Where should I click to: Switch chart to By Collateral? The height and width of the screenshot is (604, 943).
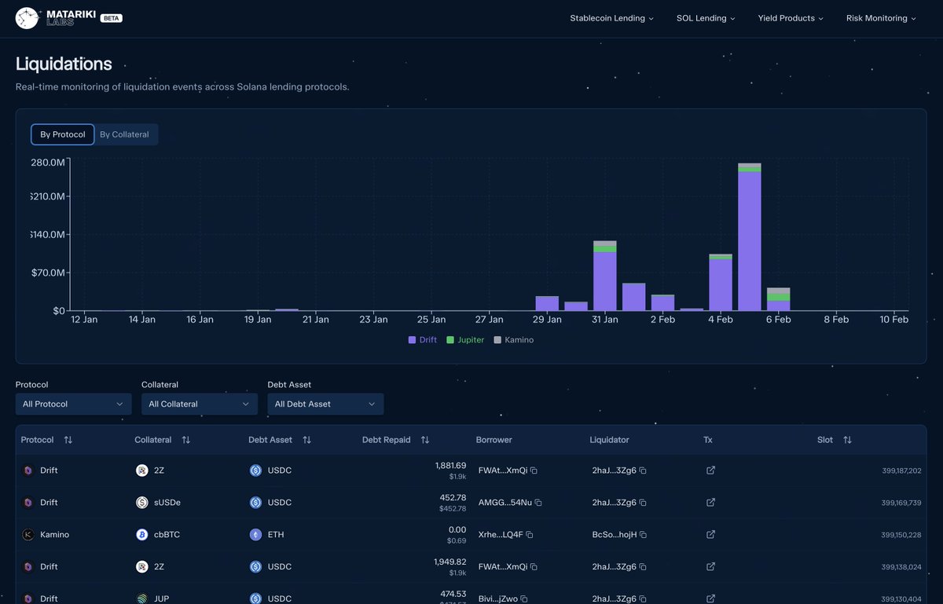[x=124, y=134]
